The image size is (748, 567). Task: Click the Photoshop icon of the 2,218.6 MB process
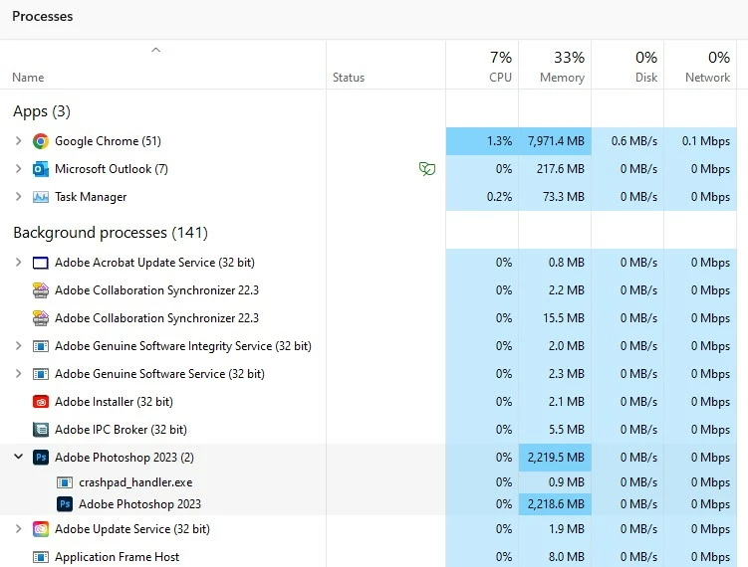click(65, 504)
